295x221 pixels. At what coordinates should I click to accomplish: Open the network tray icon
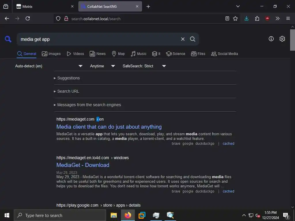(x=251, y=215)
